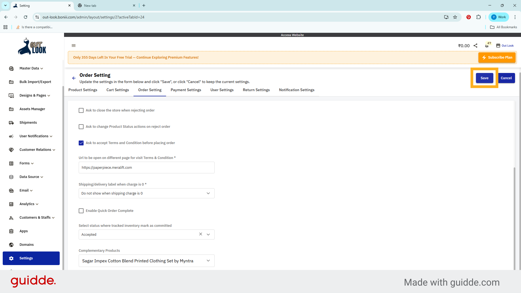Screen dimensions: 521x293
Task: Switch to User Settings tab
Action: [x=222, y=90]
